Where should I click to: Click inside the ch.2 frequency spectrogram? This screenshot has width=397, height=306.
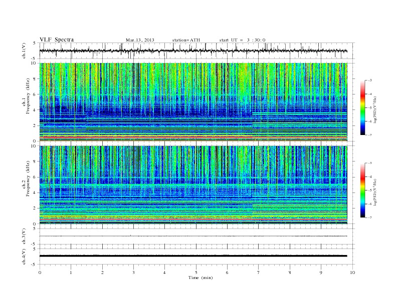(x=193, y=185)
